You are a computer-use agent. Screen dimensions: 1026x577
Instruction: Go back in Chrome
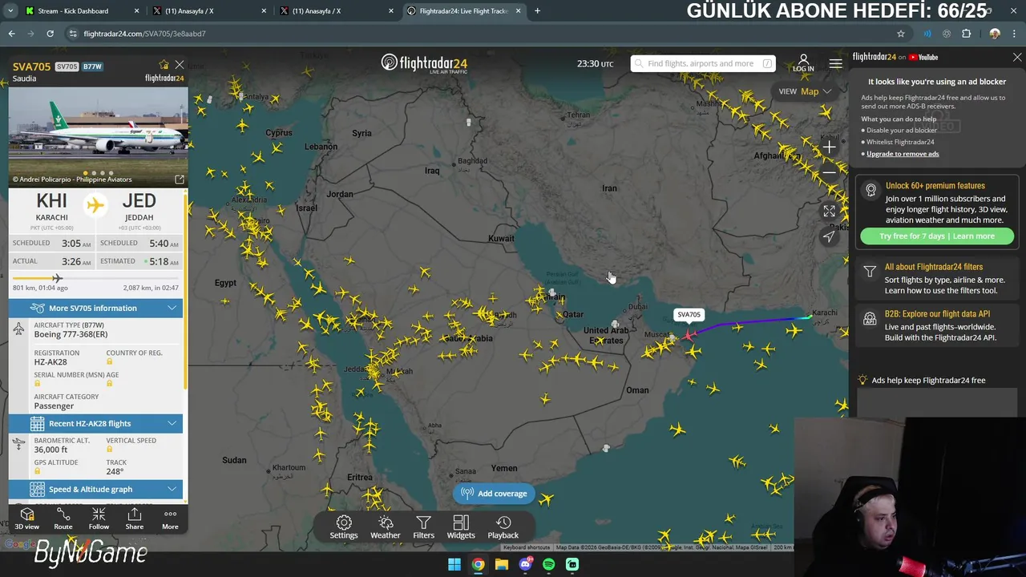(11, 34)
